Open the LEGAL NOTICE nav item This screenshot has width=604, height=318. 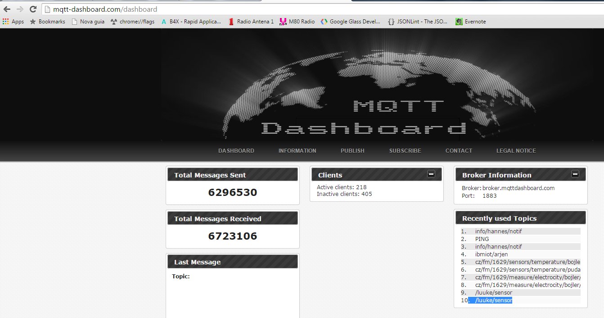[x=516, y=151]
